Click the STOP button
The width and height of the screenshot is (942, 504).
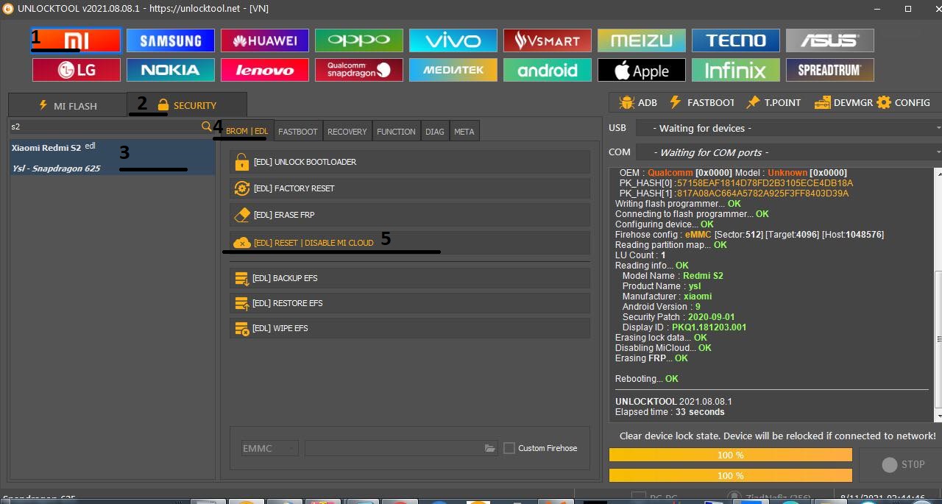[x=902, y=464]
